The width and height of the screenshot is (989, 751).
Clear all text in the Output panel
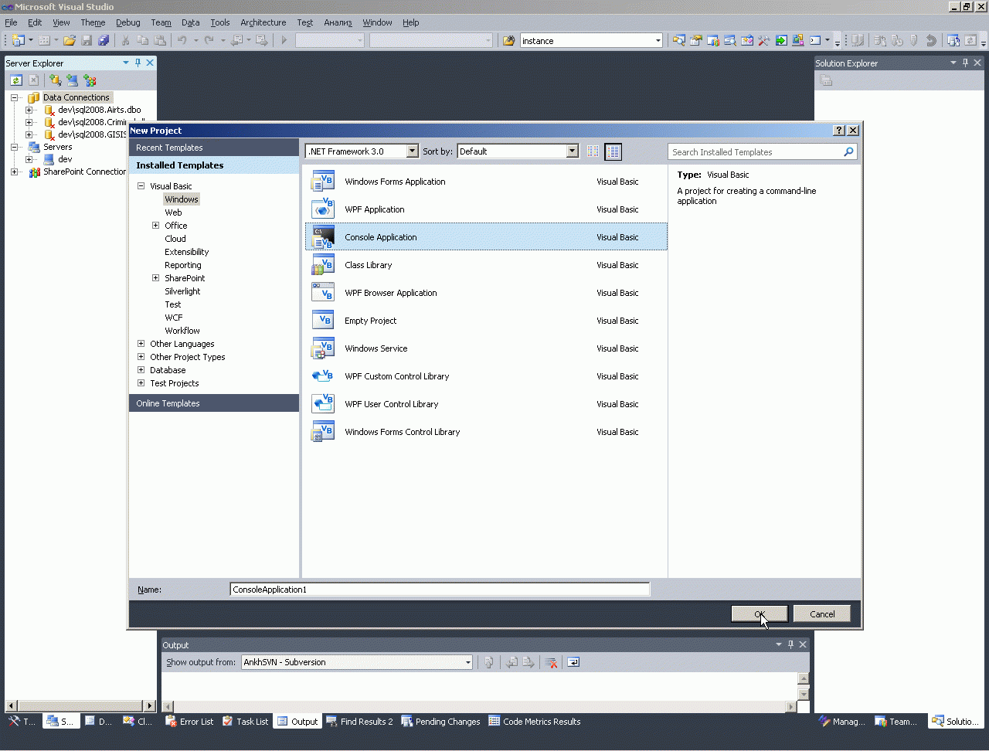[551, 662]
